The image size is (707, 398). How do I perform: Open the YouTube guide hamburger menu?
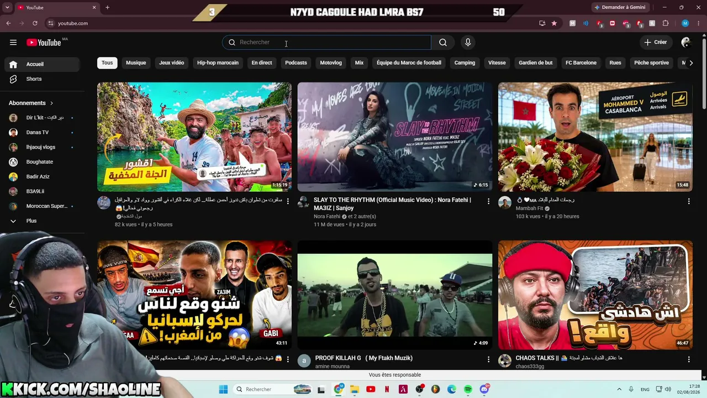click(13, 42)
